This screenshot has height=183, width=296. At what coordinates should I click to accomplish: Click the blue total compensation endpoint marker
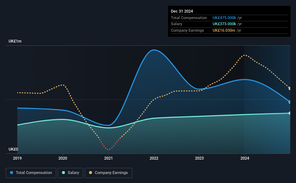coord(290,102)
